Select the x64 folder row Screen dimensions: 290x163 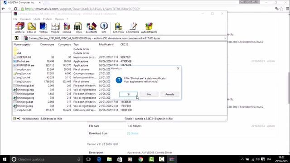click(x=19, y=53)
